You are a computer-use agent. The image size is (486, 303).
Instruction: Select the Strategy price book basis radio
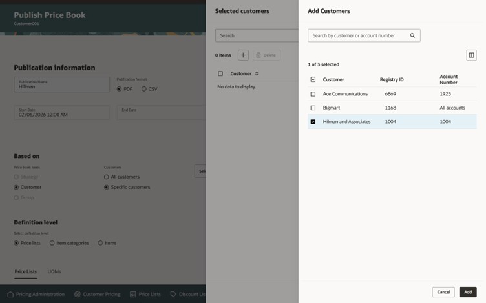point(16,177)
